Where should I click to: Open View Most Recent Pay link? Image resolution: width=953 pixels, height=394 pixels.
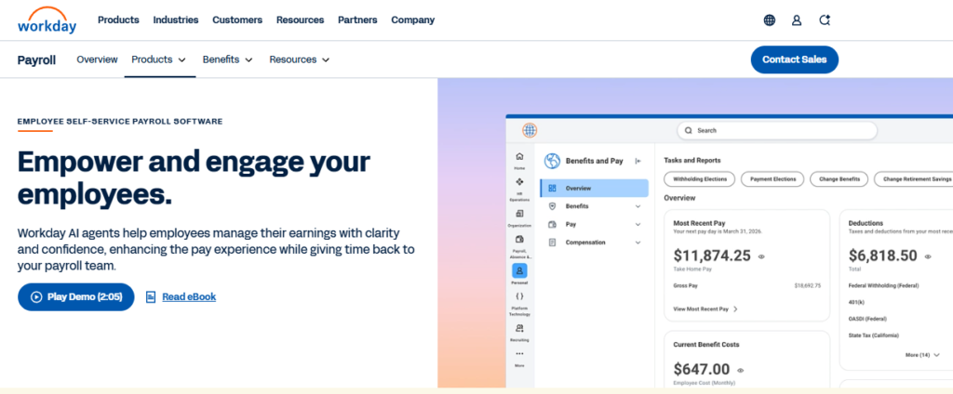(705, 309)
